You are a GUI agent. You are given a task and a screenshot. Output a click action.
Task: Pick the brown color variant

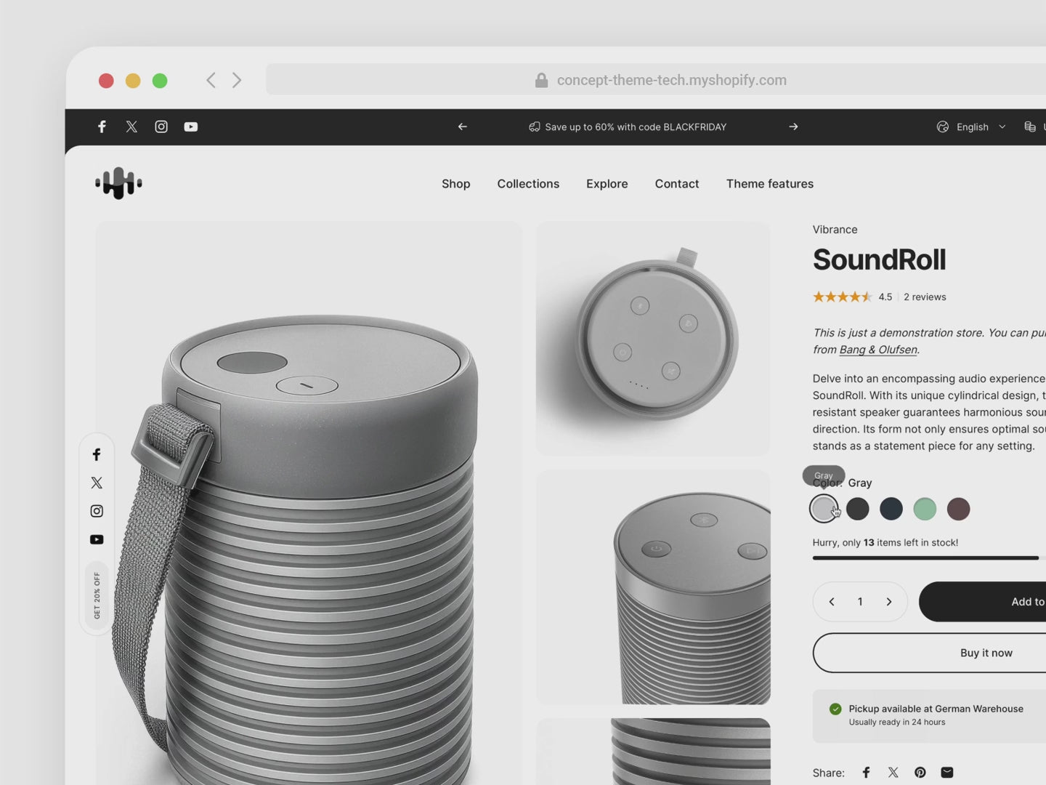(x=958, y=509)
